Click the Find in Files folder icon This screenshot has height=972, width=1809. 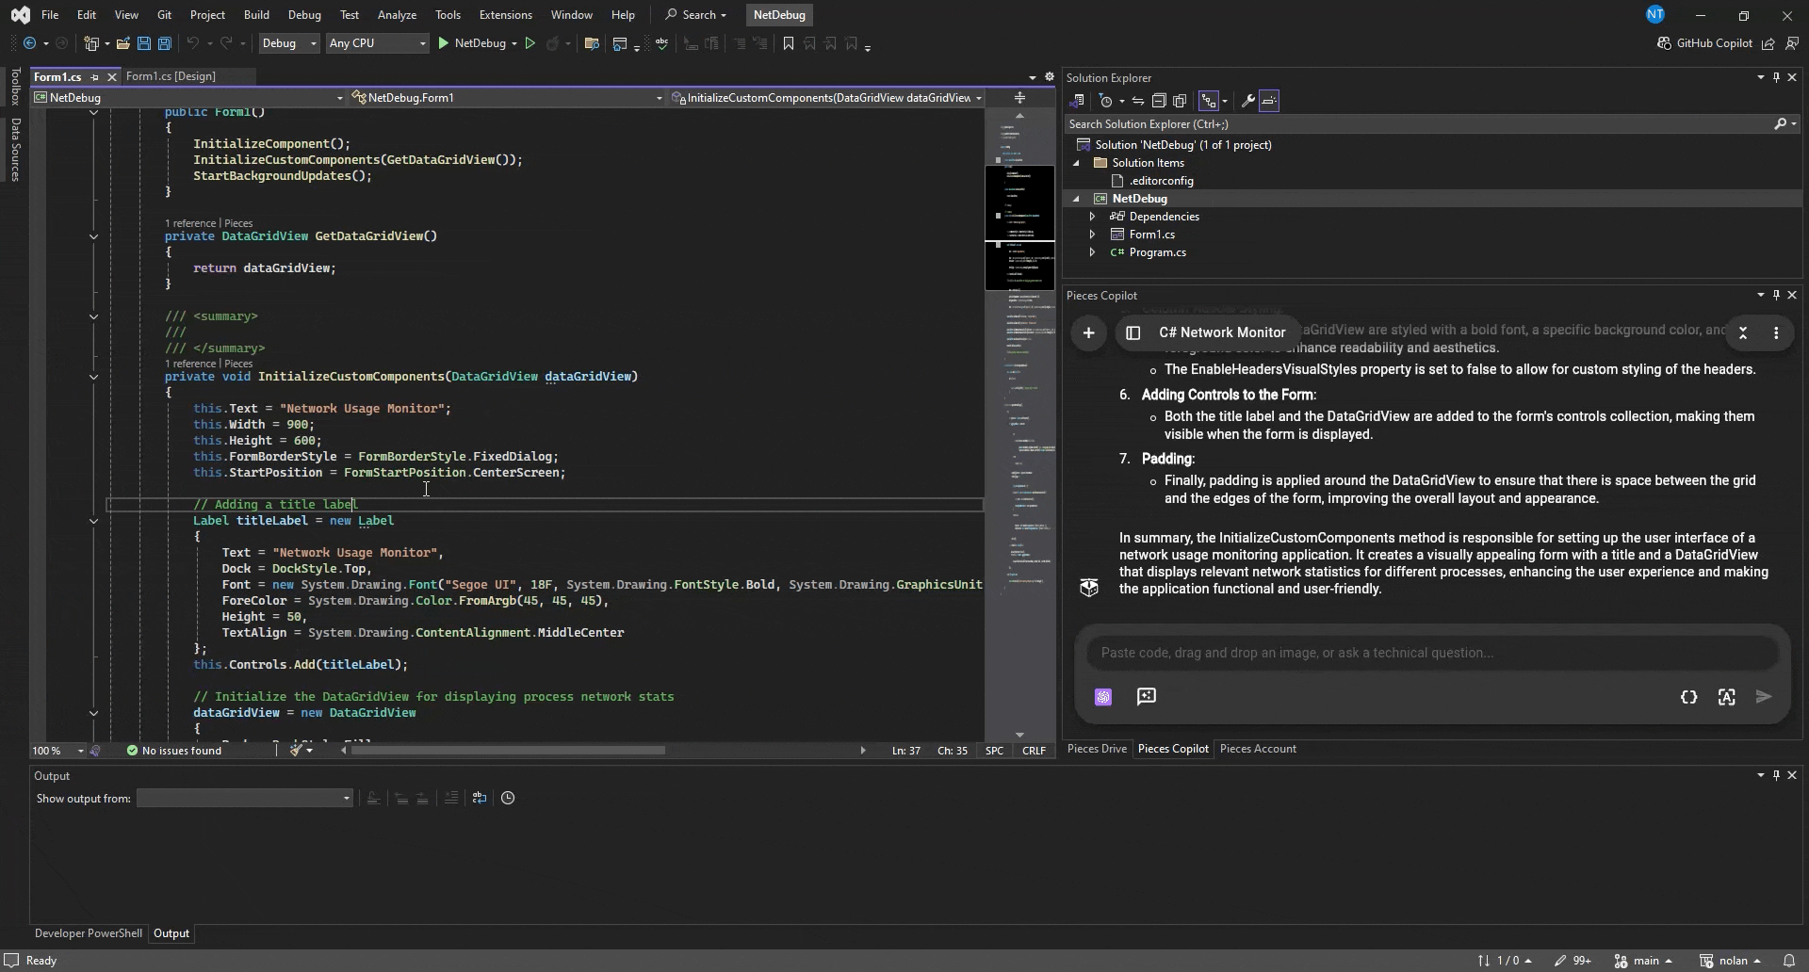click(x=592, y=43)
